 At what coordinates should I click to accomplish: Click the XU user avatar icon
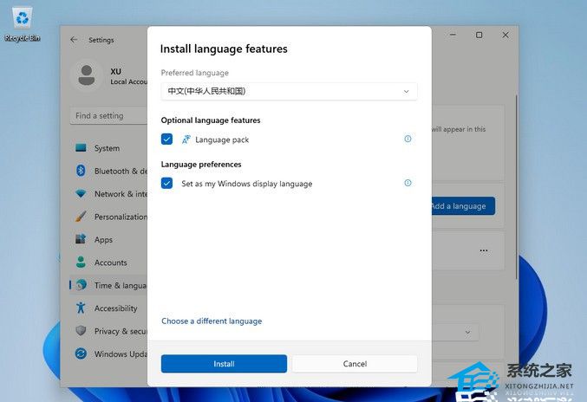click(87, 75)
